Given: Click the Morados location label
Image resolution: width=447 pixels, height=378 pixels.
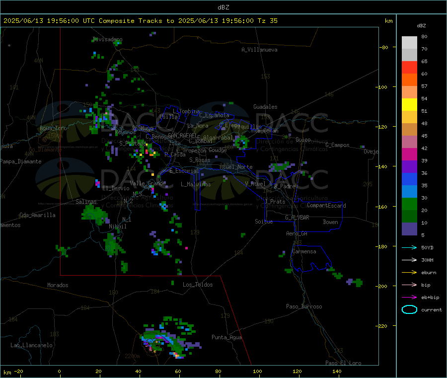Looking at the screenshot, I should click(x=58, y=285).
